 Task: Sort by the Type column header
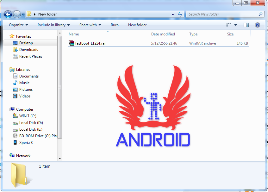coord(206,34)
